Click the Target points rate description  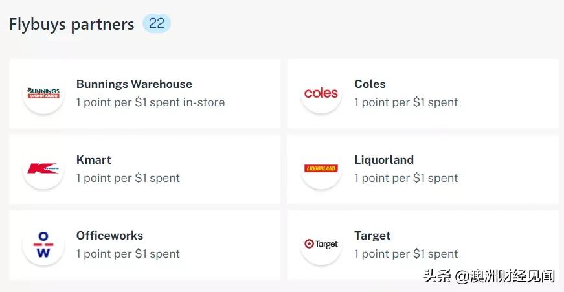[406, 254]
